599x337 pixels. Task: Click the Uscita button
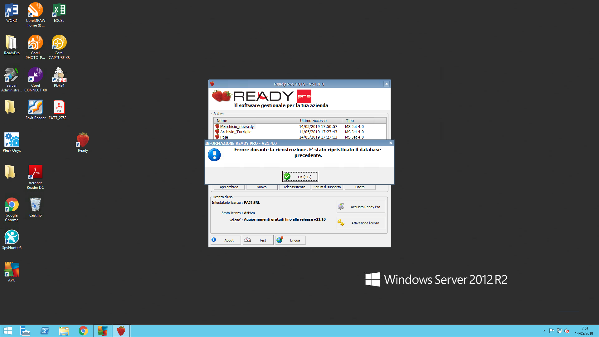pos(360,187)
